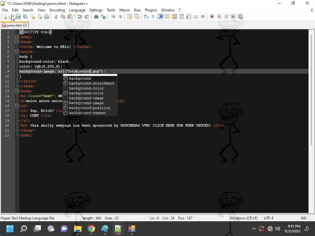This screenshot has height=236, width=315.
Task: Select 'background' from the autocomplete list
Action: pos(90,78)
